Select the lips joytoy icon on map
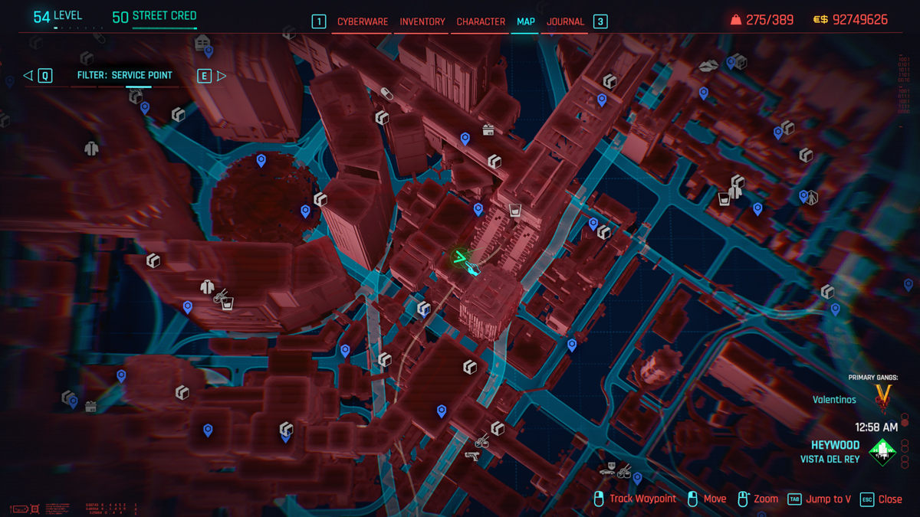 [708, 67]
